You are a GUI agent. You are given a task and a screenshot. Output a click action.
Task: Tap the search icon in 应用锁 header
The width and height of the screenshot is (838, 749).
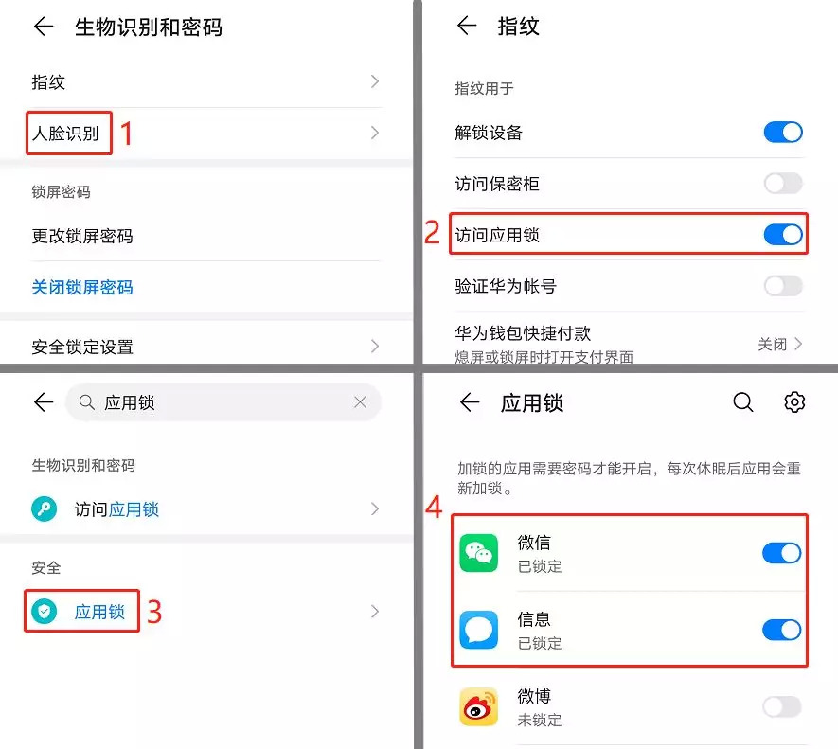(743, 402)
